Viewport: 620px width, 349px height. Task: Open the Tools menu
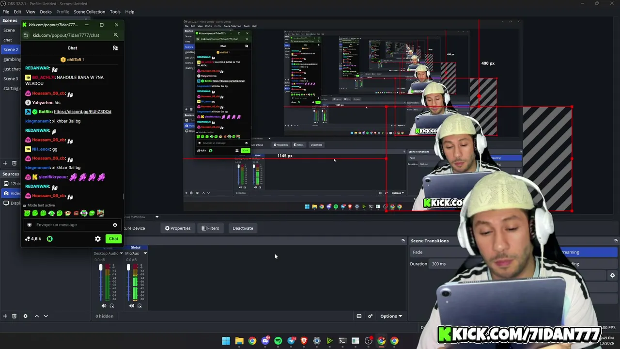tap(115, 12)
